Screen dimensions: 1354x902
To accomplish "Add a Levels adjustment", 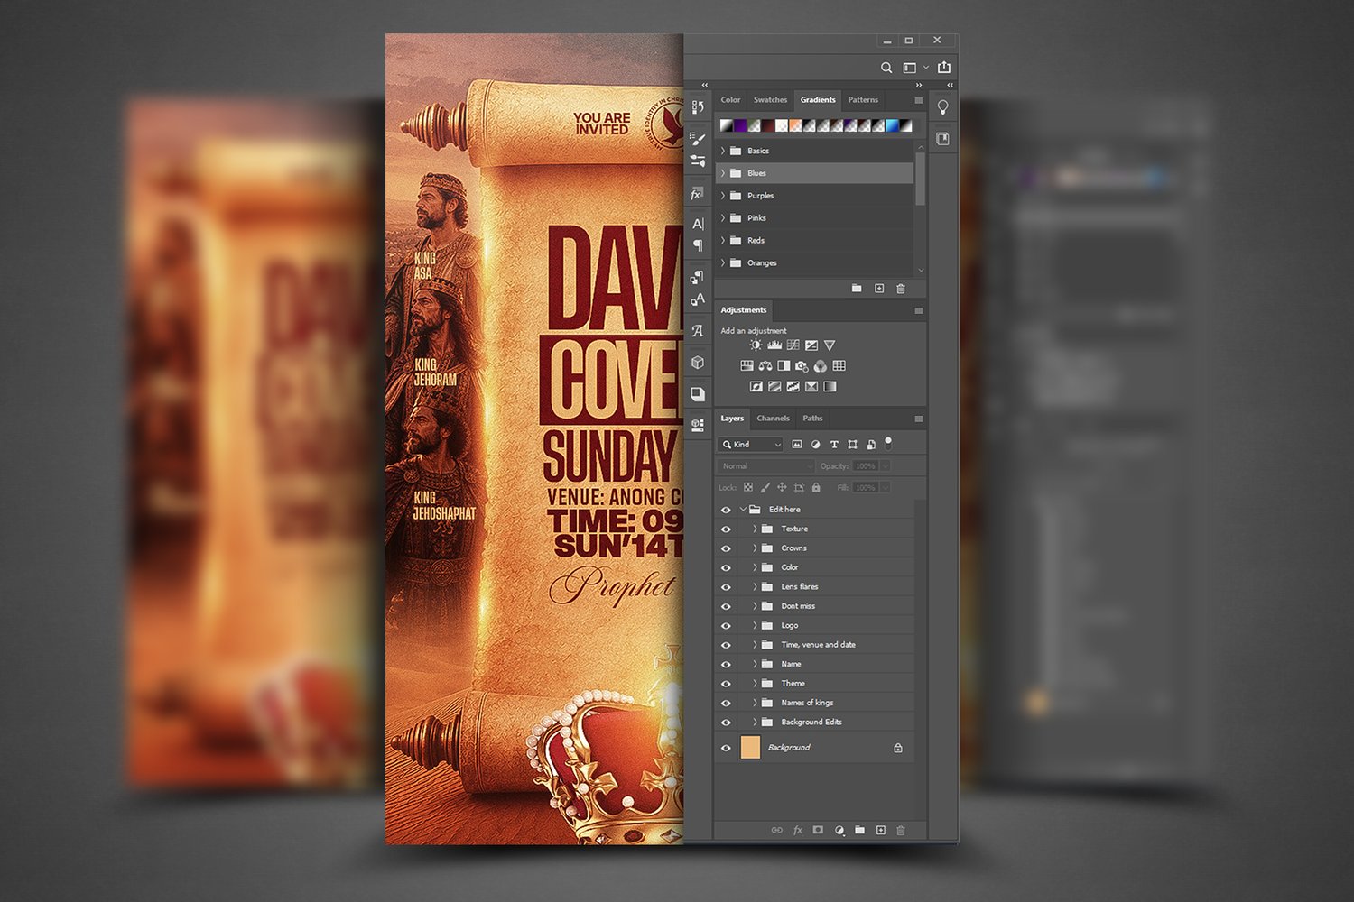I will point(774,345).
